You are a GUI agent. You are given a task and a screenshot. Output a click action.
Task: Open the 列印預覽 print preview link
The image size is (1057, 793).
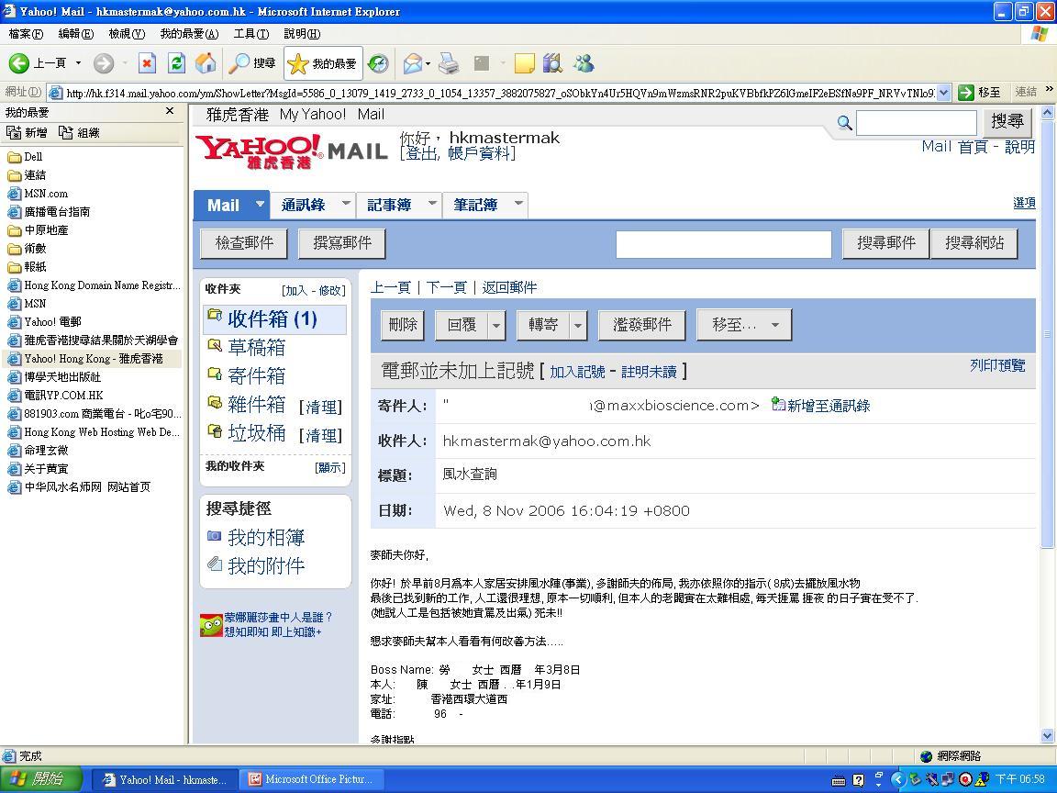tap(997, 365)
